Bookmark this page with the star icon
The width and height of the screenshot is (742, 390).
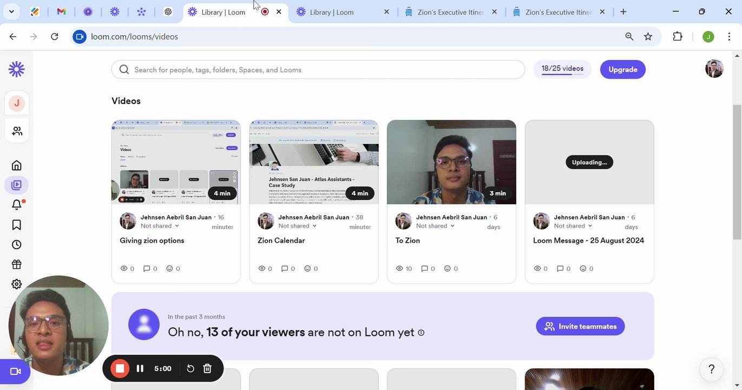pos(648,37)
